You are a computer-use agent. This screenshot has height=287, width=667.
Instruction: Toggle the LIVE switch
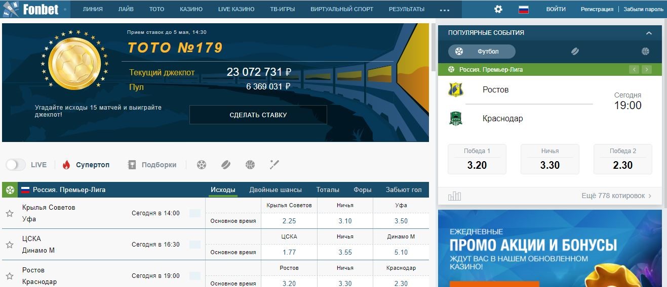coord(16,165)
